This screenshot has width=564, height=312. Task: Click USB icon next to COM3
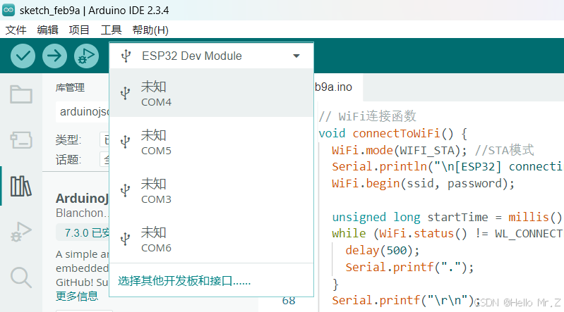pos(125,190)
